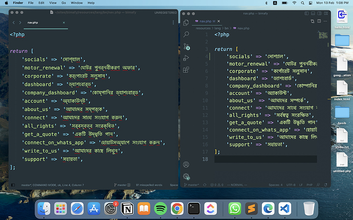Screen dimensions: 353x220
Task: Click the VS Code minimap preview
Action: (323, 35)
